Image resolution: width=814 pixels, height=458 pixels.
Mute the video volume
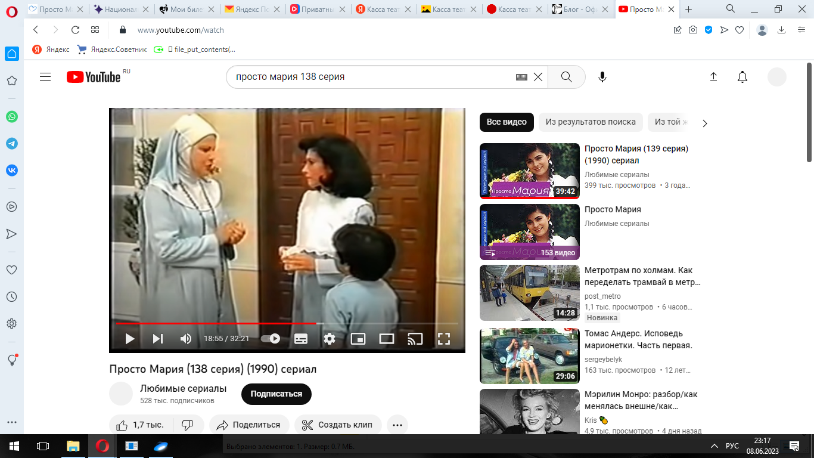[186, 339]
